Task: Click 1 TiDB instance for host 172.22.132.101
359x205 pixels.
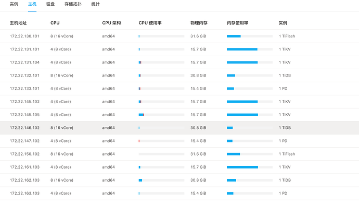Action: (285, 75)
